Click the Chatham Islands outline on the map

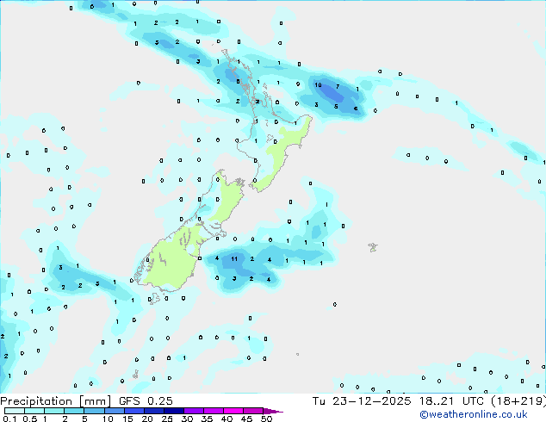tap(373, 247)
